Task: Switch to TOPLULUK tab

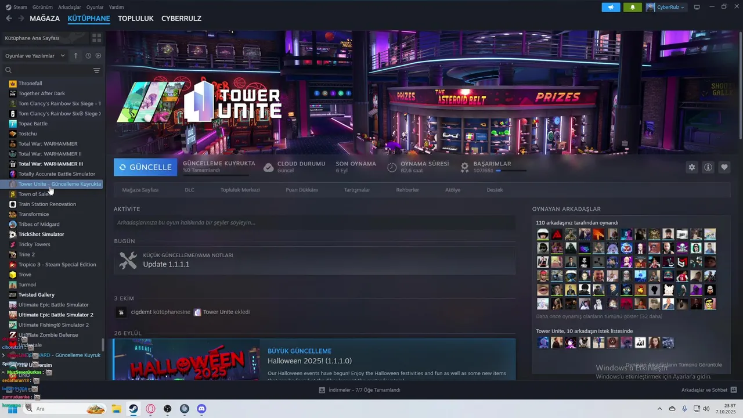Action: [x=135, y=19]
